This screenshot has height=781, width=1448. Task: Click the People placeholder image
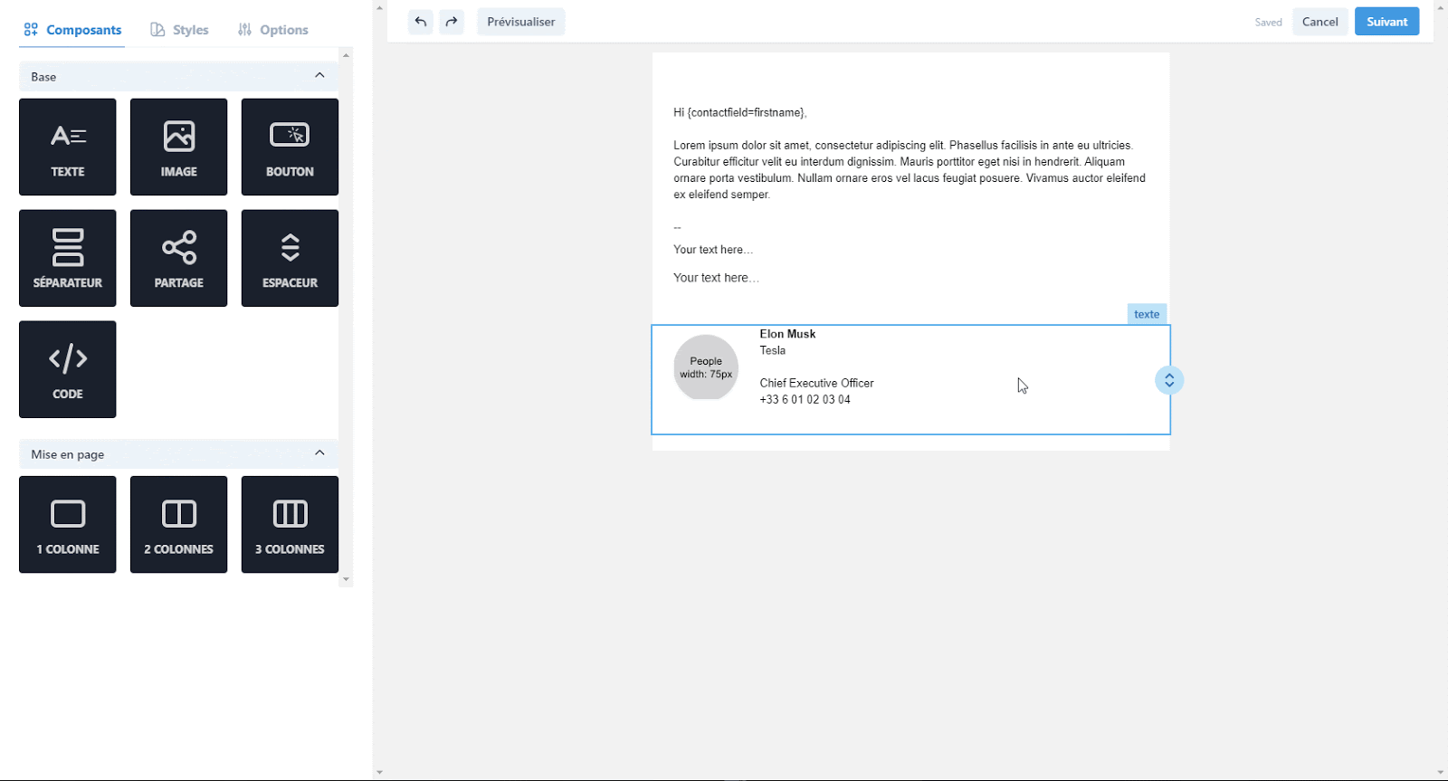(706, 367)
